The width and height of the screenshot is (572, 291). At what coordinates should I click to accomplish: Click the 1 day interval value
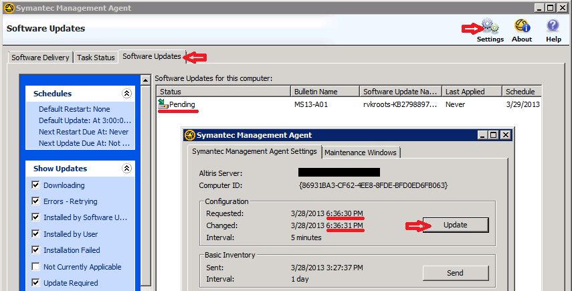[300, 279]
